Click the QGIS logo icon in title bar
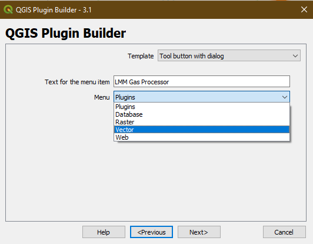 [8, 9]
